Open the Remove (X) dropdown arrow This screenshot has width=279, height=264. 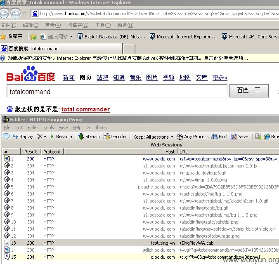(45, 137)
